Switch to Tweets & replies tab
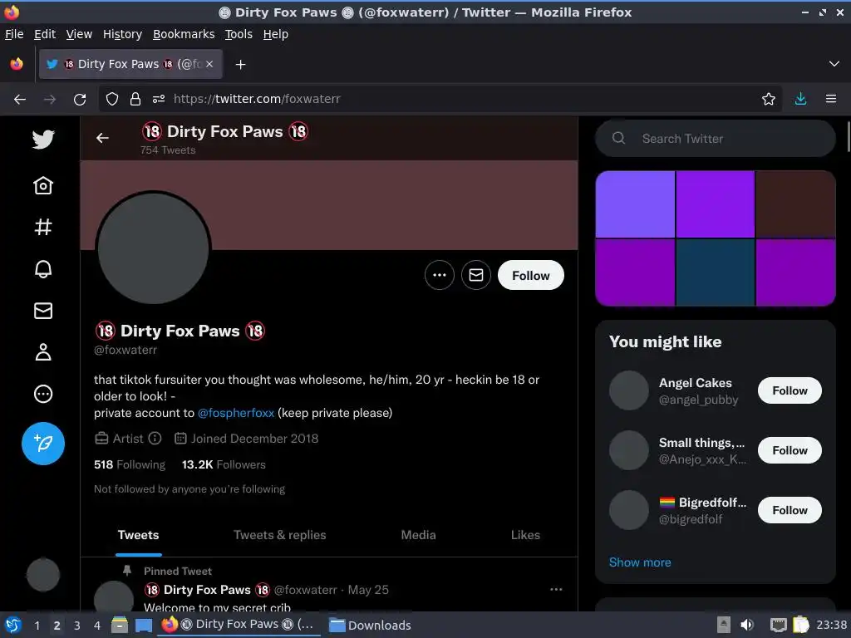851x638 pixels. coord(279,535)
